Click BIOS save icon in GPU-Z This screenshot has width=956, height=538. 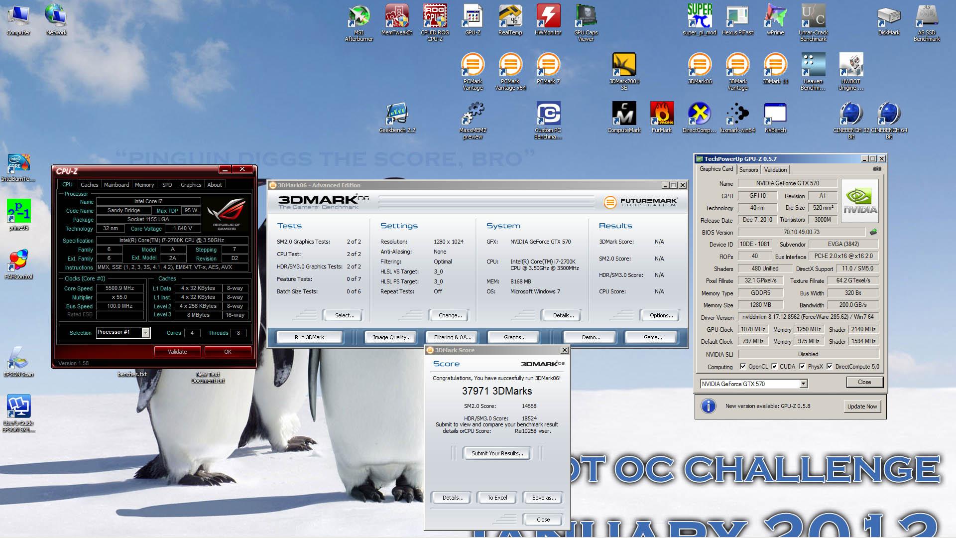(x=873, y=232)
